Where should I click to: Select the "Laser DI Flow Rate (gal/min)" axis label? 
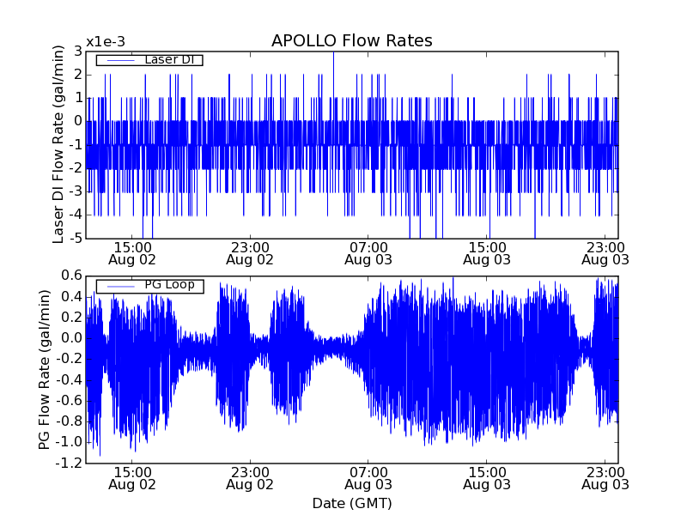point(58,144)
